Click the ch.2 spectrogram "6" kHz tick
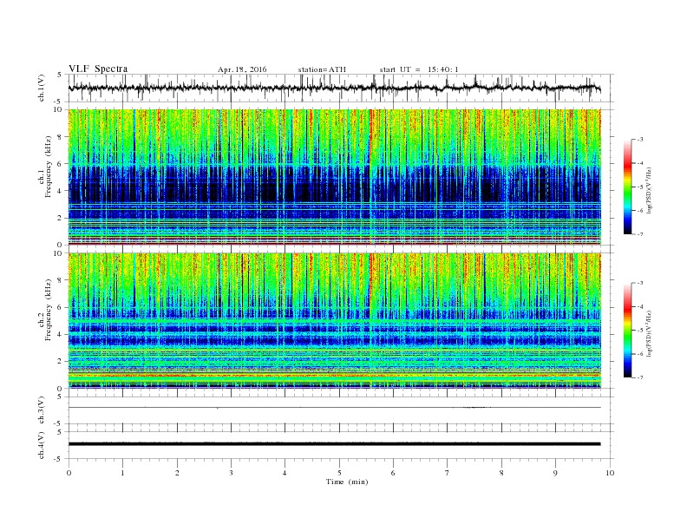Image resolution: width=687 pixels, height=531 pixels. pos(60,307)
